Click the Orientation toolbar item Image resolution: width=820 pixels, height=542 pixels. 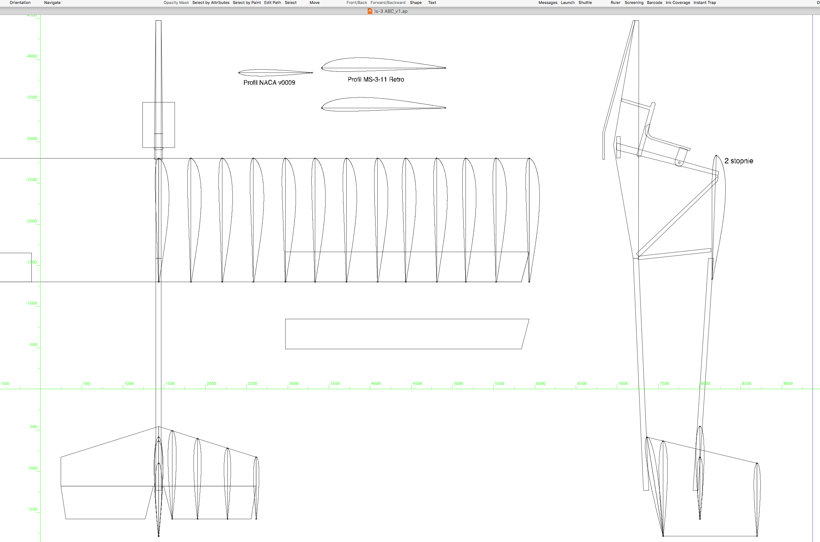coord(20,2)
